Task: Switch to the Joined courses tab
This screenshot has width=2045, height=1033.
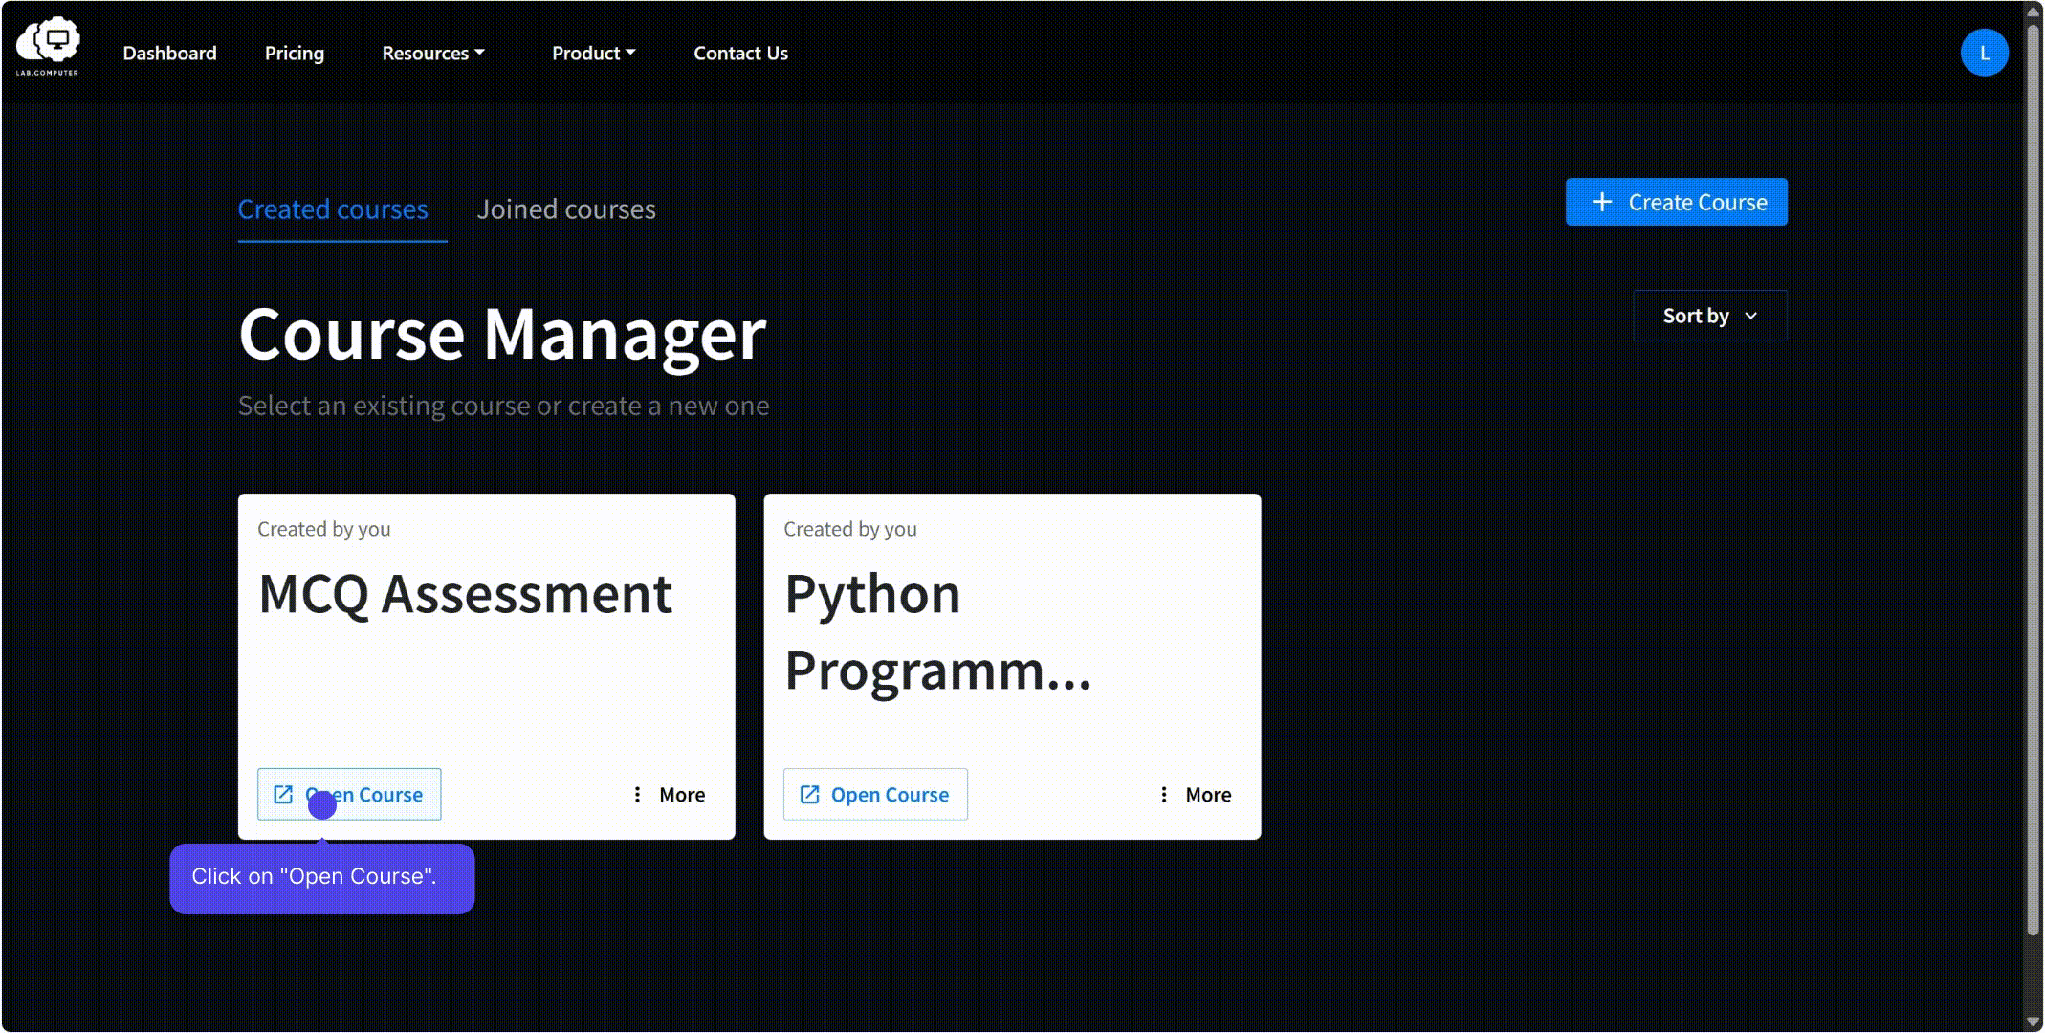Action: point(566,209)
